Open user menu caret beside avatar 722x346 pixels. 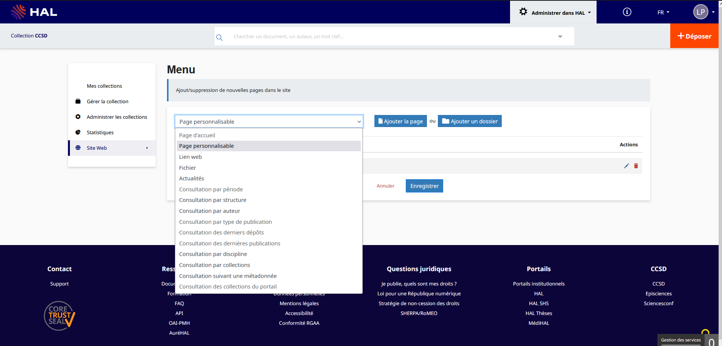click(713, 12)
